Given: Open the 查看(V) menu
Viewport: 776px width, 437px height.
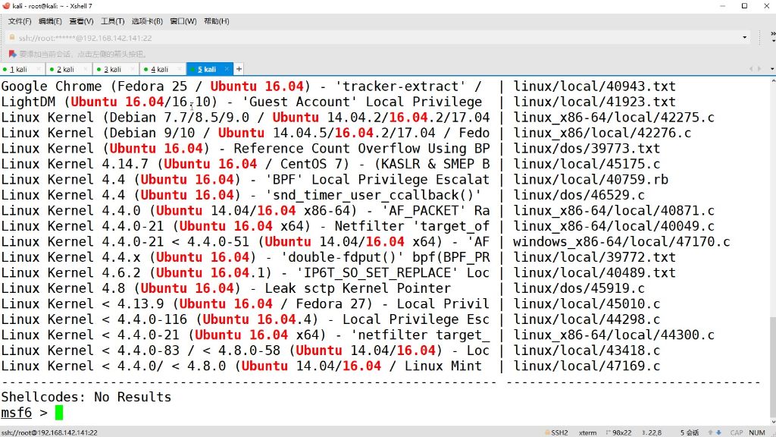Looking at the screenshot, I should coord(81,21).
